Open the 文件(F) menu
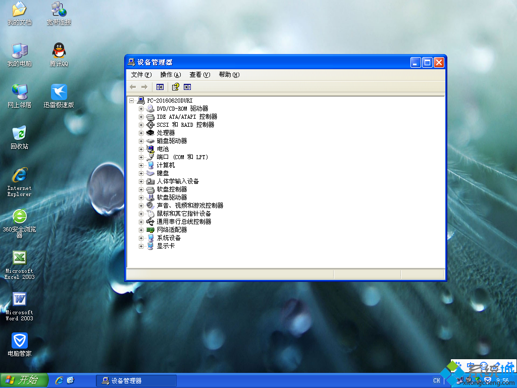The height and width of the screenshot is (388, 517). point(141,75)
